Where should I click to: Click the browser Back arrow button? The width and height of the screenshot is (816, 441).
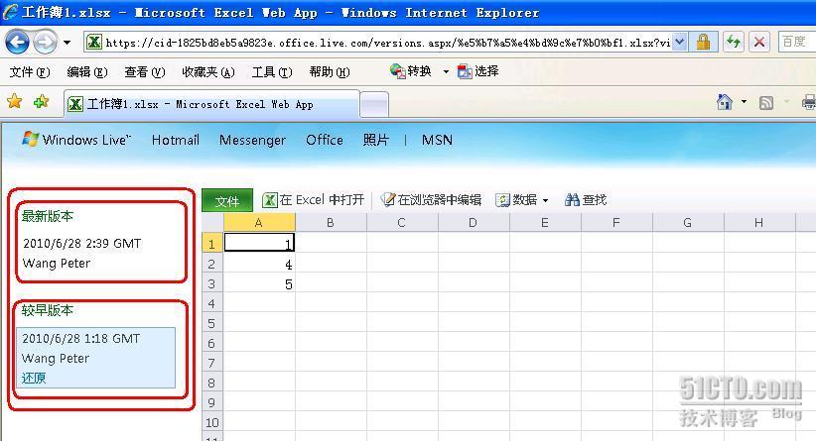pos(17,42)
